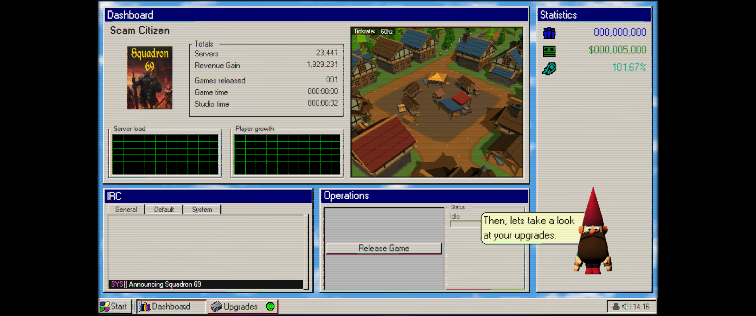Select the Dashboard taskbar item
This screenshot has width=756, height=316.
coord(171,307)
